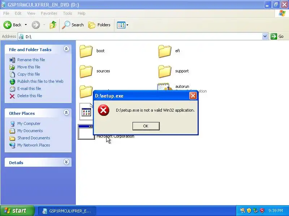Open the Back history dropdown arrow
This screenshot has height=216, width=289.
[26, 25]
